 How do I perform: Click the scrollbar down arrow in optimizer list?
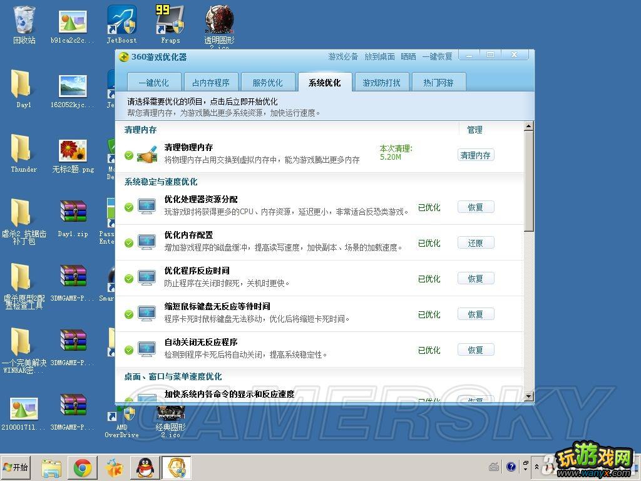(528, 396)
